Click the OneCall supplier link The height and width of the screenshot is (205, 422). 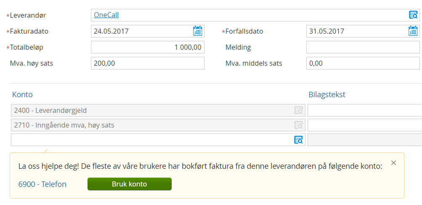pos(106,15)
